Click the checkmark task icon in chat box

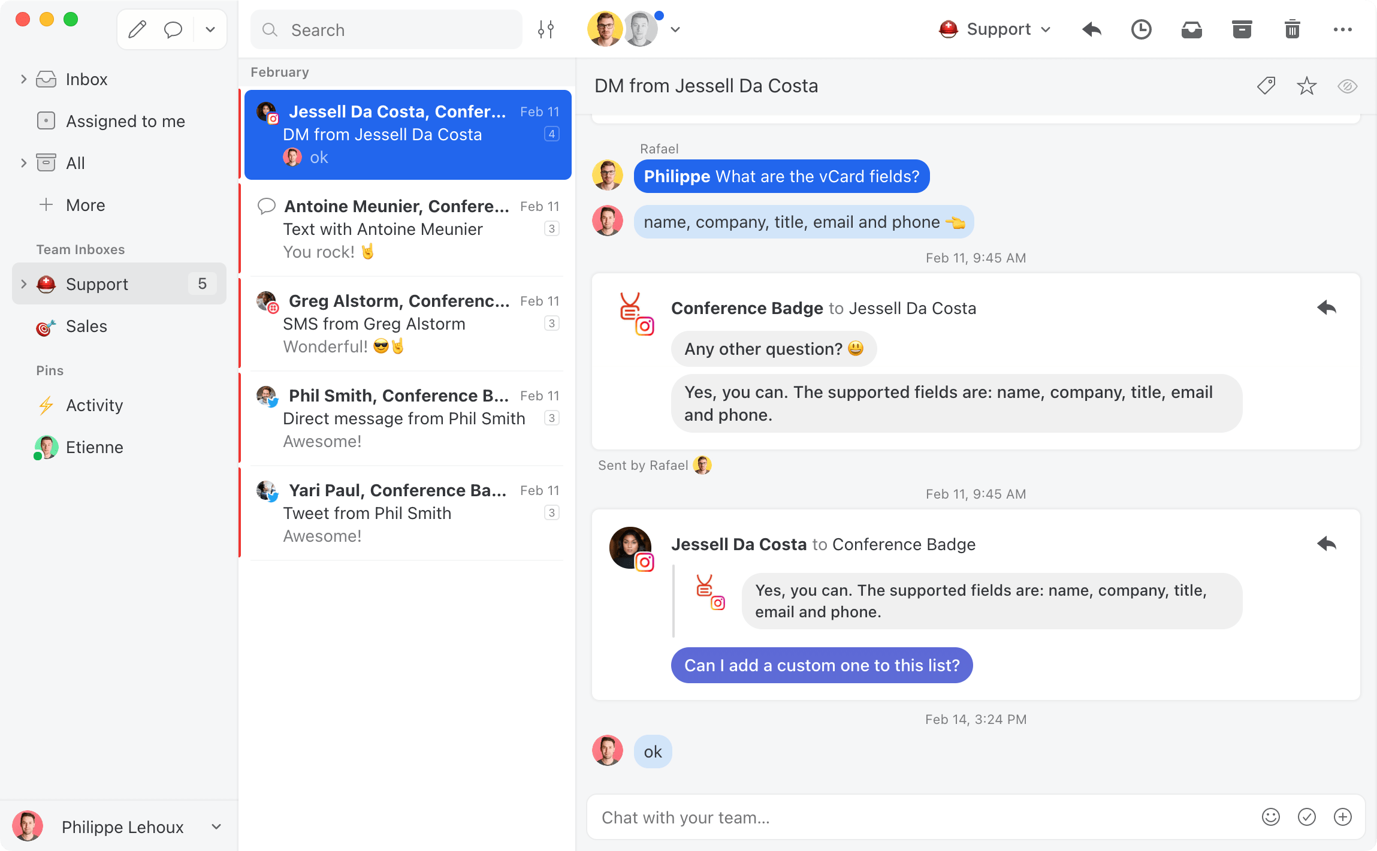tap(1307, 817)
